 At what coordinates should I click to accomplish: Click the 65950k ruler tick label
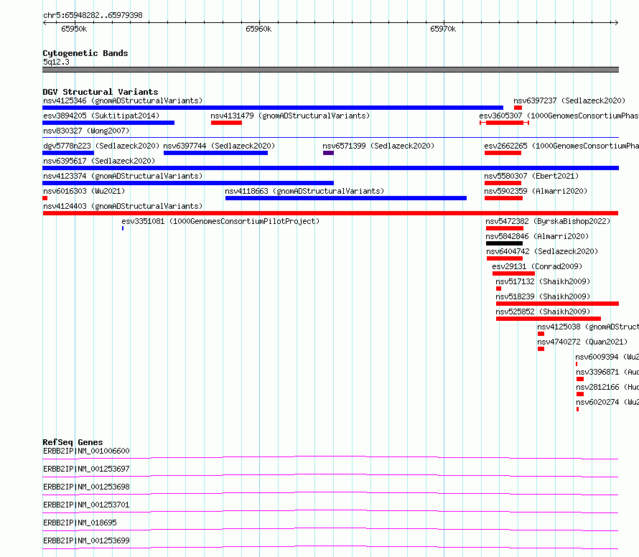tap(74, 29)
